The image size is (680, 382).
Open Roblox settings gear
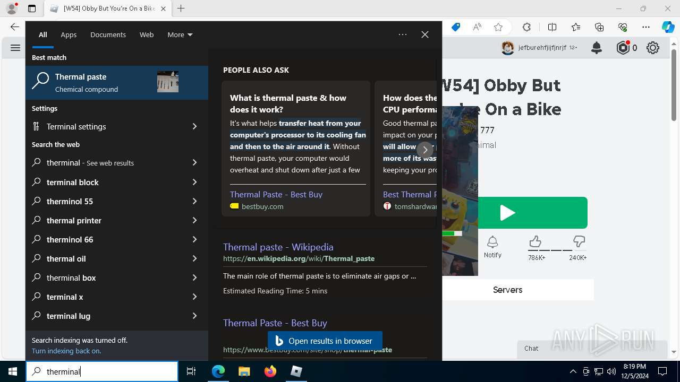(x=653, y=48)
